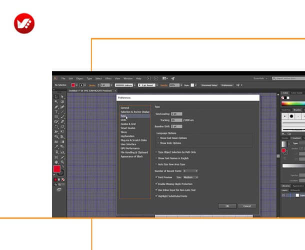This screenshot has width=305, height=250.
Task: Select the Type tool in toolbar
Action: coord(56,112)
